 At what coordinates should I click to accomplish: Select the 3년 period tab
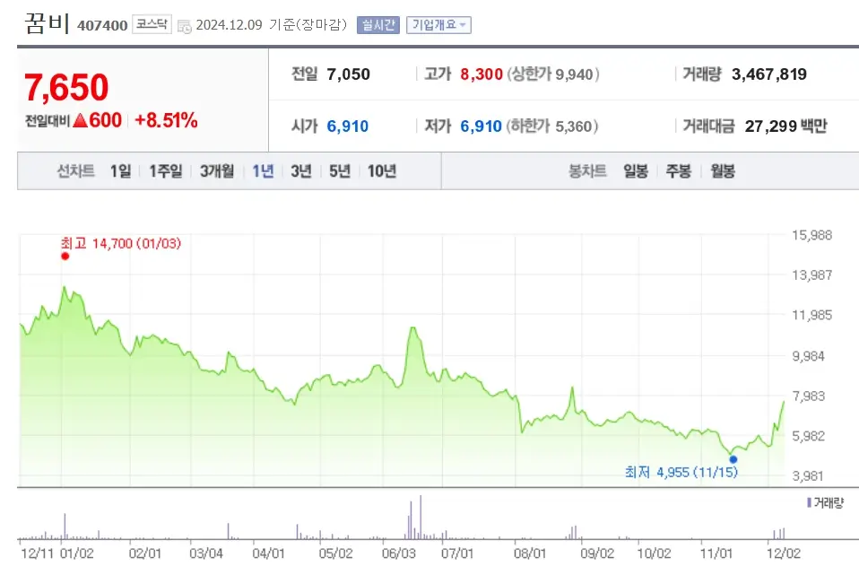[301, 170]
